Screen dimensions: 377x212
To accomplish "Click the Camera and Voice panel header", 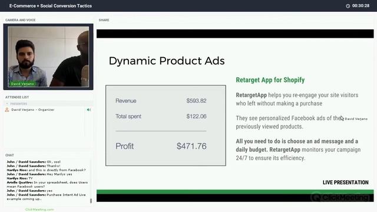I will 21,20.
